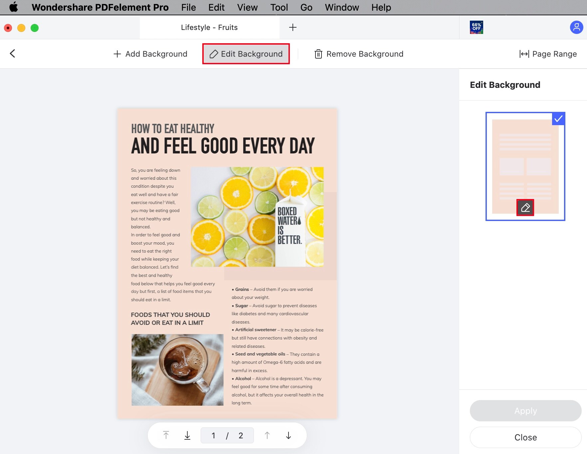Jump to the last page

point(187,435)
